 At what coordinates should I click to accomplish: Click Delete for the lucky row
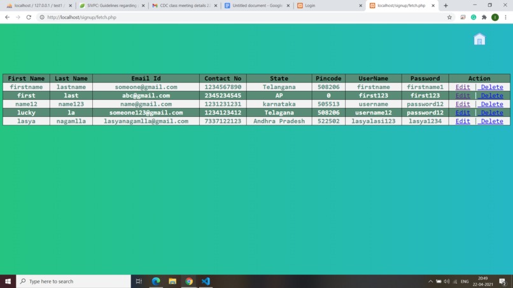click(491, 113)
